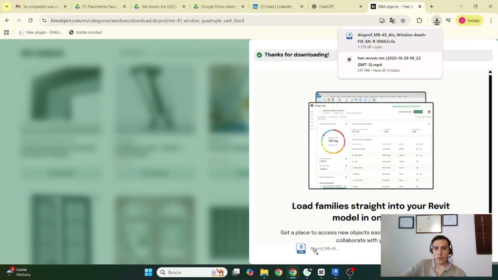Screen dimensions: 498x280
Task: Open the Chrome three-dot menu
Action: [x=491, y=21]
